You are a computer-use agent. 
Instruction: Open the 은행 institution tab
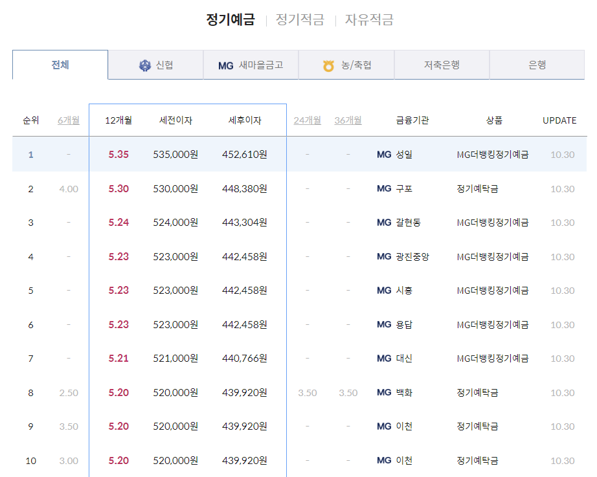(537, 65)
